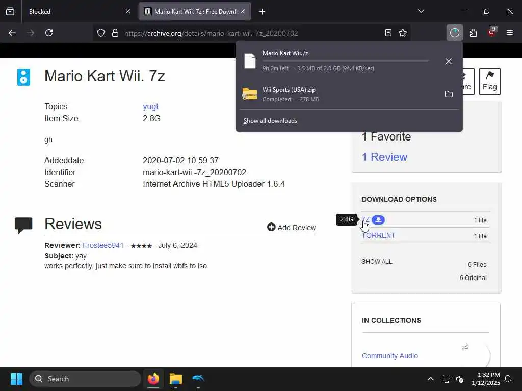The height and width of the screenshot is (391, 522).
Task: Open tracking protection shield icon
Action: pyautogui.click(x=101, y=33)
